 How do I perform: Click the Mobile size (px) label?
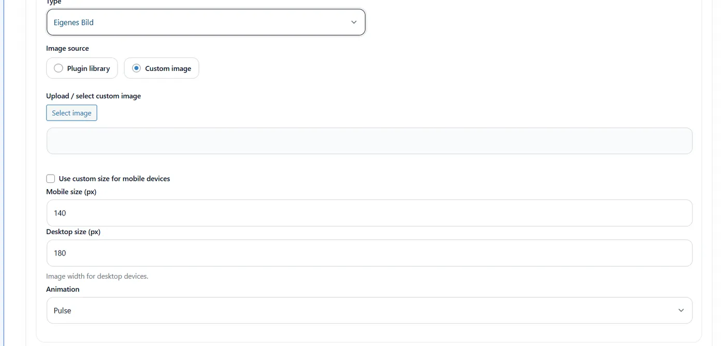71,192
